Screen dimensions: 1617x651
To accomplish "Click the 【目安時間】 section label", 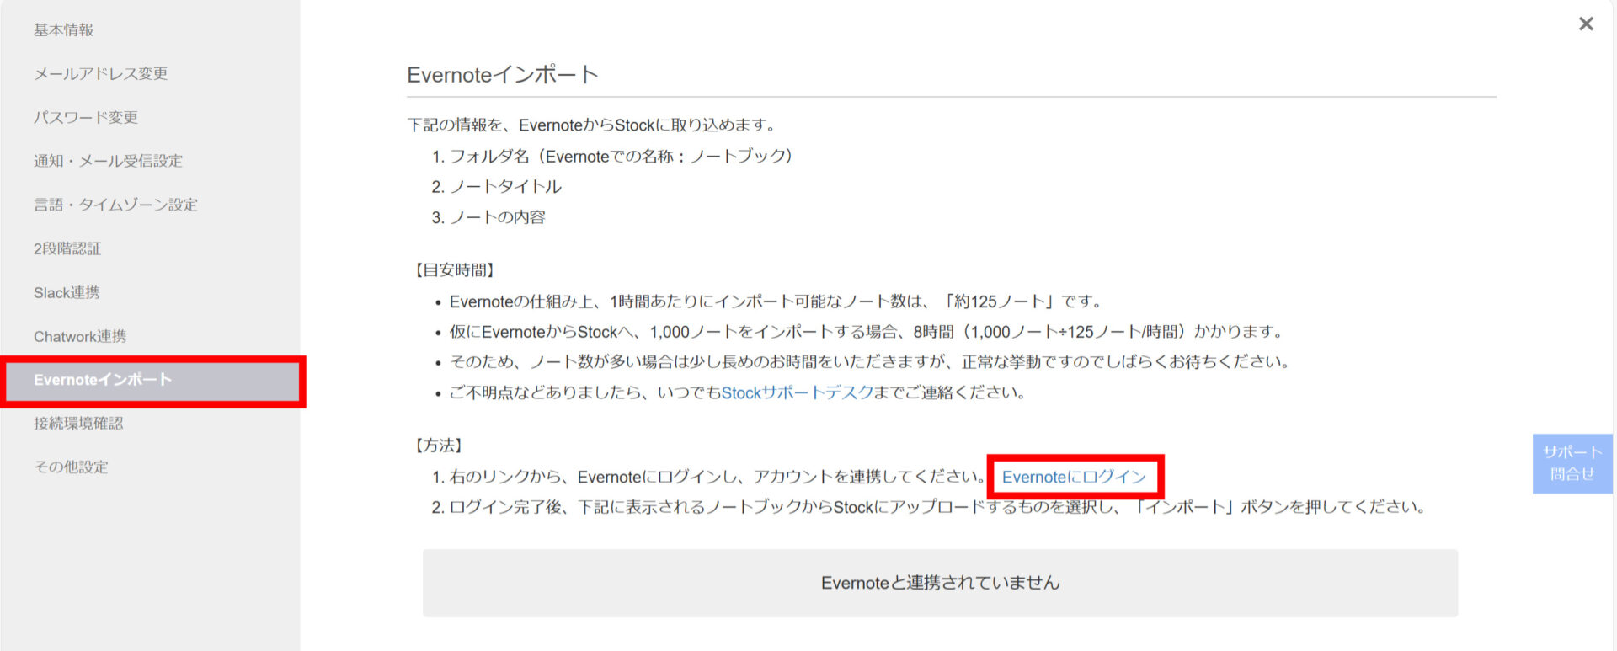I will (454, 270).
